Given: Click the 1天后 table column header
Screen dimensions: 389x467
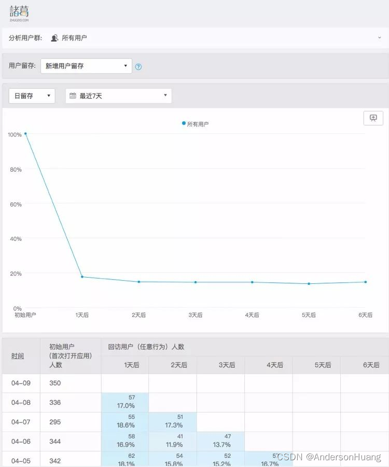Looking at the screenshot, I should click(125, 365).
